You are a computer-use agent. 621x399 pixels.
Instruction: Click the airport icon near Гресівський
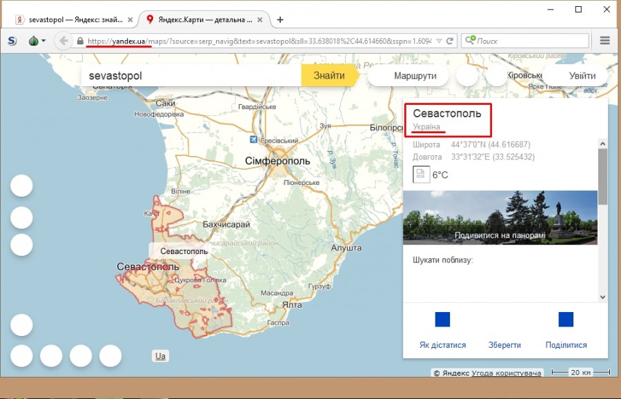253,139
